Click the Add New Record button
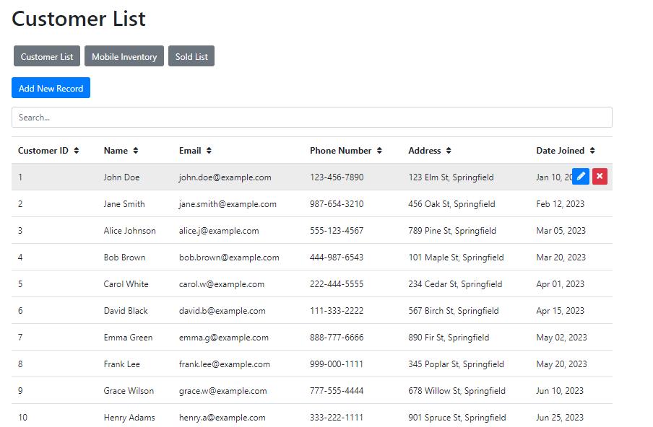 (x=51, y=88)
